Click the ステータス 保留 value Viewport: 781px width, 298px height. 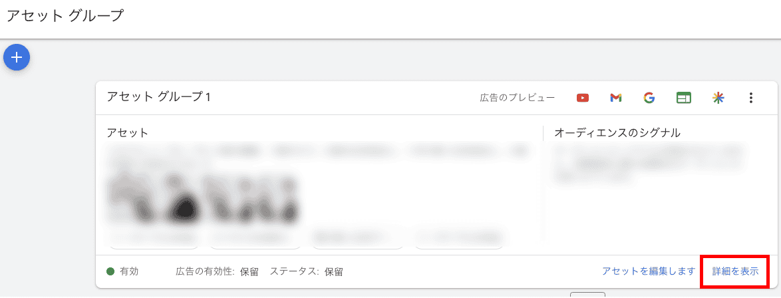pos(334,272)
